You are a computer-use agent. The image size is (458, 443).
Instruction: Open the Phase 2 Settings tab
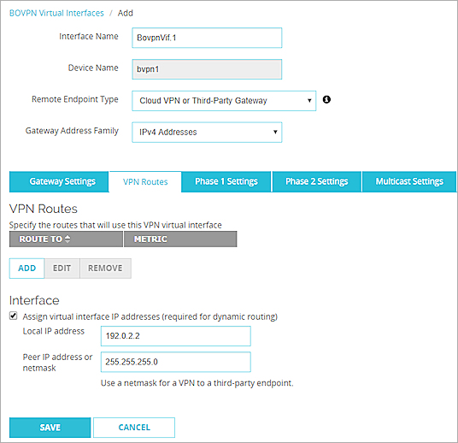[317, 181]
